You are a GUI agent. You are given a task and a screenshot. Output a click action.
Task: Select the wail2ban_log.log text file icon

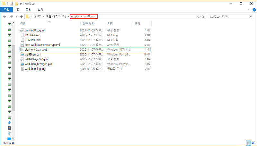[22, 69]
